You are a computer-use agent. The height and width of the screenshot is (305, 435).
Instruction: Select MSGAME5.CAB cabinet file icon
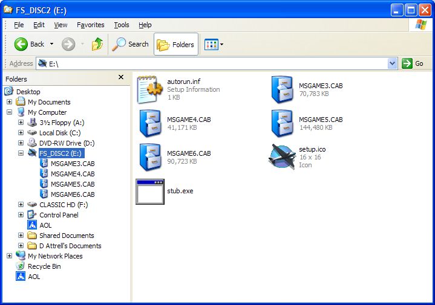[x=283, y=123]
